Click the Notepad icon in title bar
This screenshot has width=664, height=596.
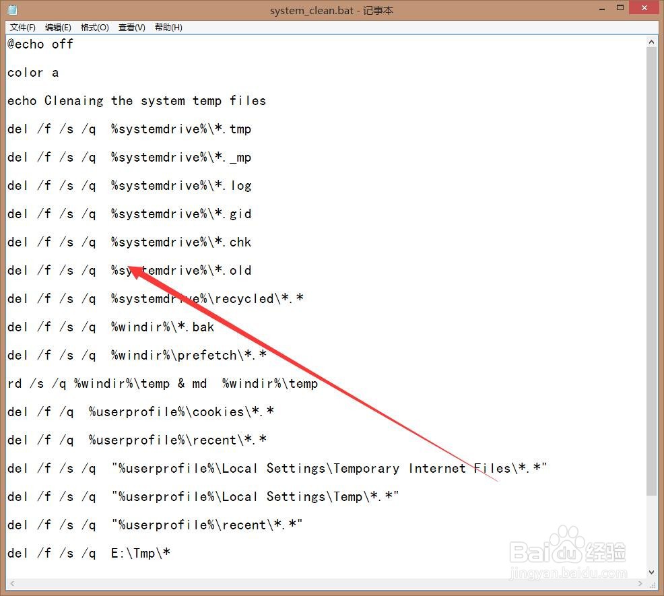(x=13, y=9)
